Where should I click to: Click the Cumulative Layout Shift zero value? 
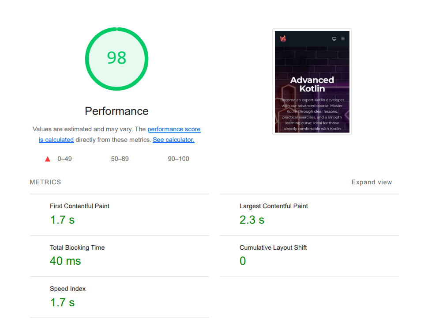click(242, 261)
